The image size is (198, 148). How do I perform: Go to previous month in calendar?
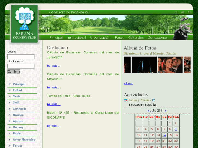click(x=148, y=111)
